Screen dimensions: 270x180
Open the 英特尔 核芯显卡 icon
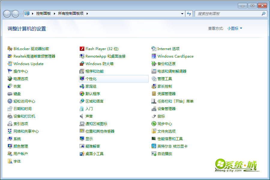point(154,146)
